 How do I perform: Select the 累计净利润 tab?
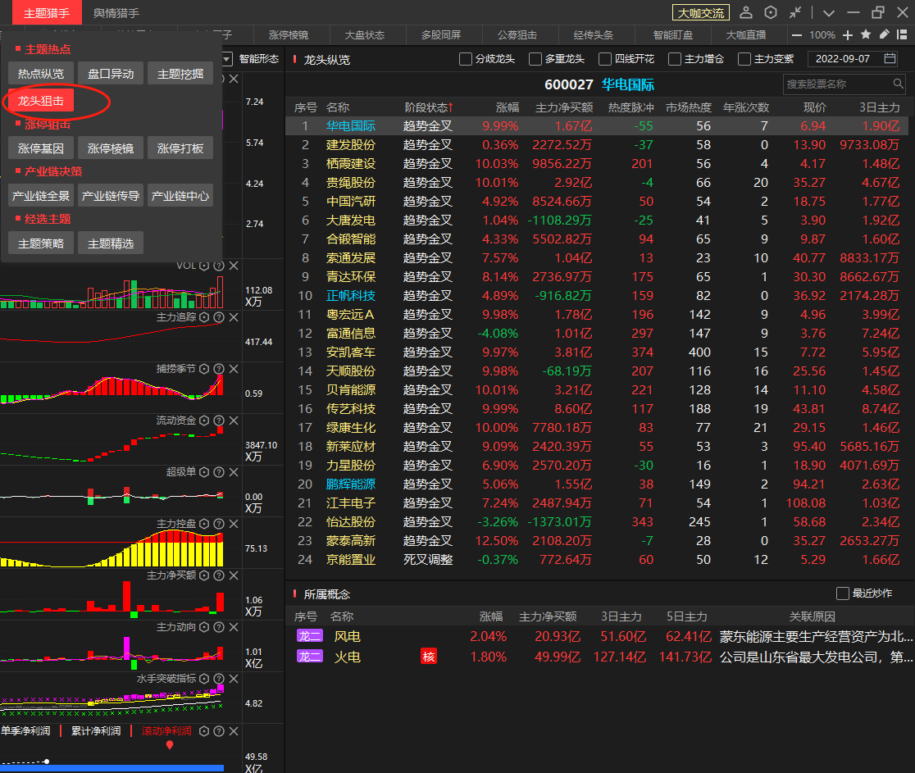click(96, 731)
